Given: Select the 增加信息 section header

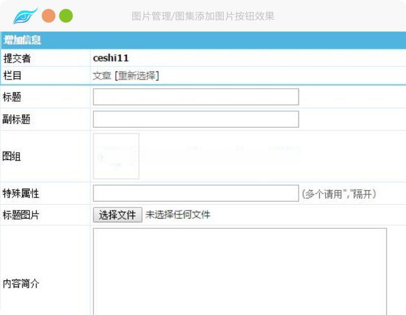Looking at the screenshot, I should coord(22,40).
